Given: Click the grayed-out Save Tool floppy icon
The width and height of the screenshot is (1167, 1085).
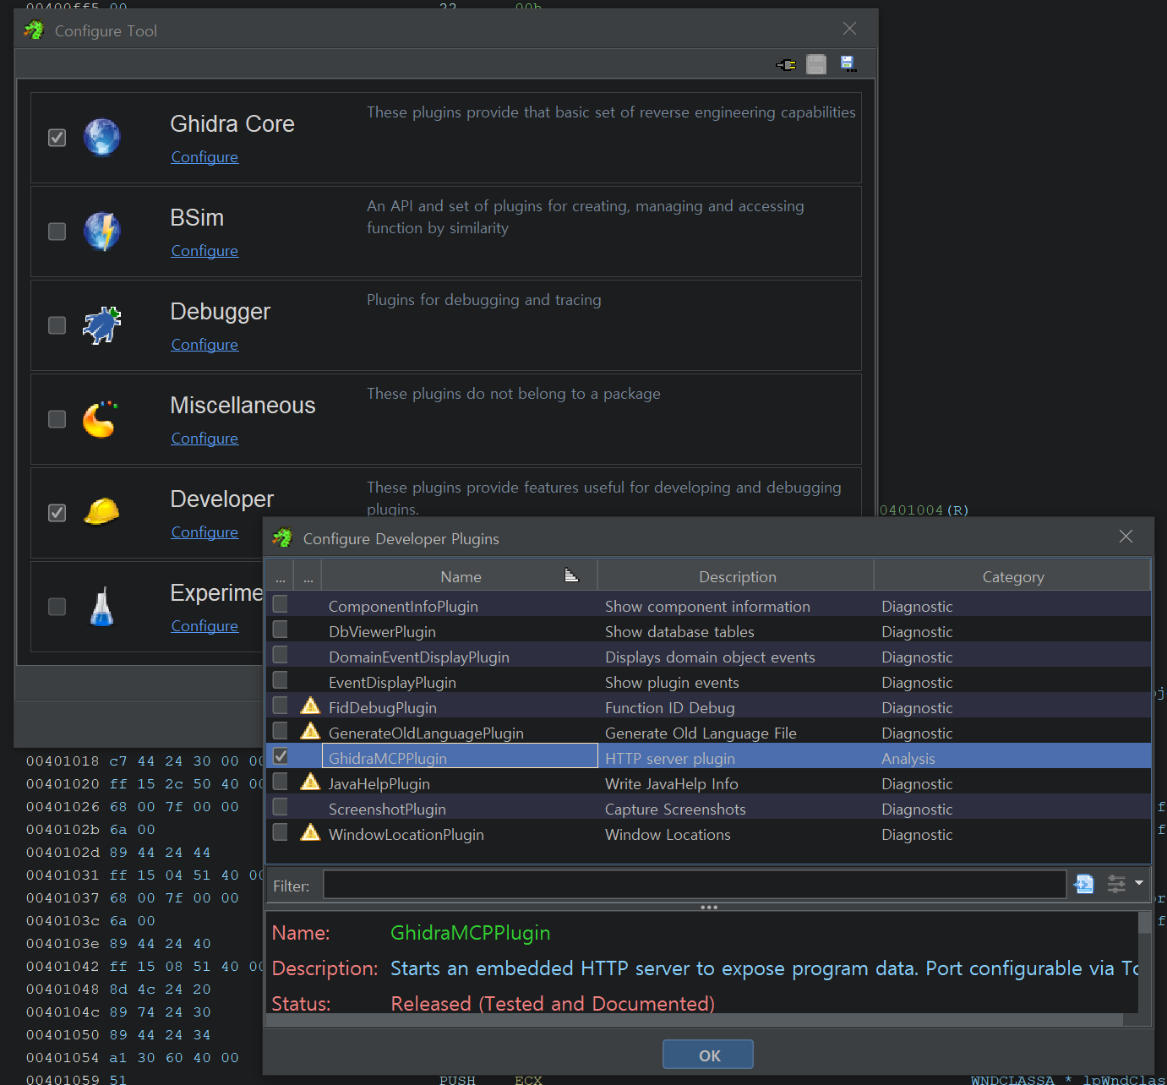Looking at the screenshot, I should [x=816, y=64].
